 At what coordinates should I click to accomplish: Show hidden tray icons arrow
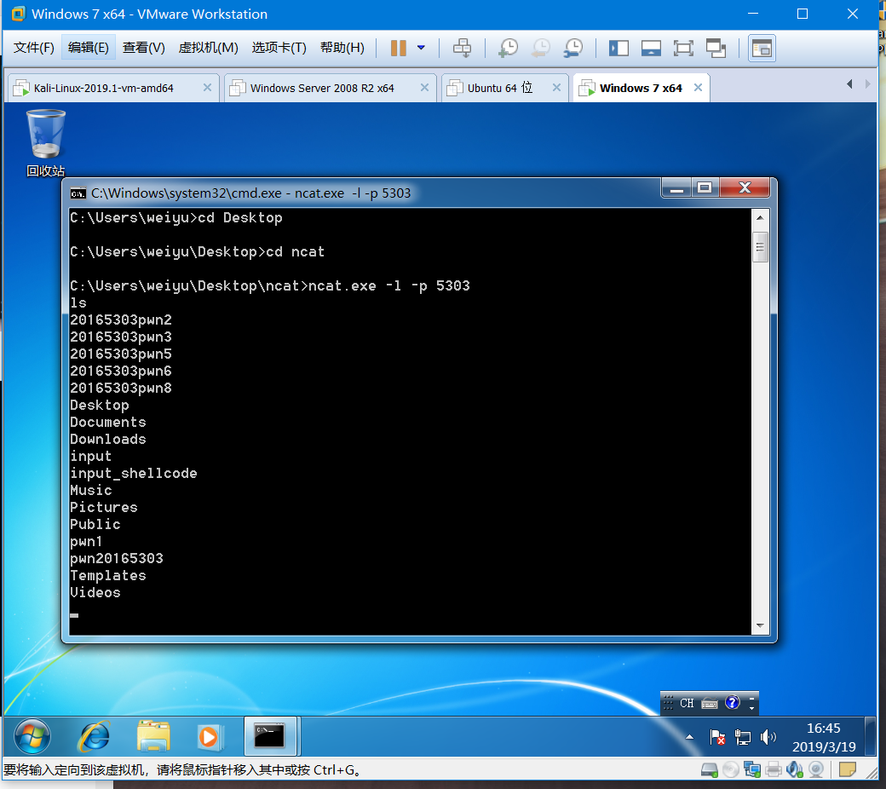tap(689, 737)
